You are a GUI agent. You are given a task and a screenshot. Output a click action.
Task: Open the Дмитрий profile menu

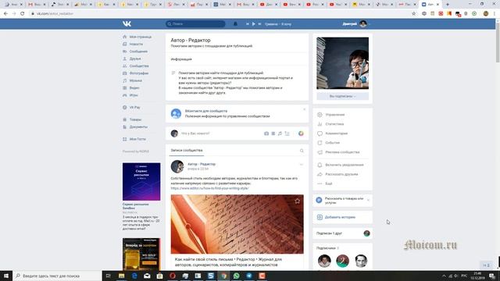355,24
